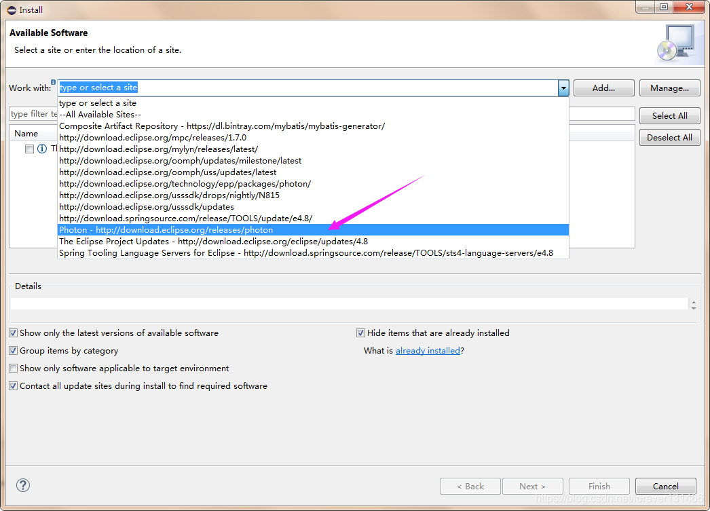Select the usssdk/drops/nightly/N815 site
Screen dimensions: 710x511
click(x=313, y=195)
